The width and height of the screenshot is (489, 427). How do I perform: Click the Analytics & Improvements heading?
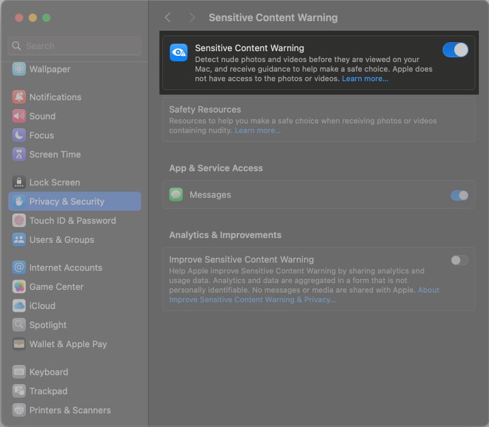pos(225,235)
